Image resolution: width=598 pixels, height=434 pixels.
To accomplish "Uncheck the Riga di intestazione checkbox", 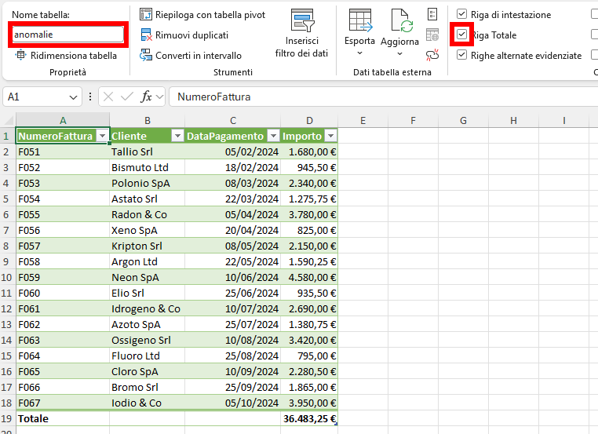I will 461,15.
